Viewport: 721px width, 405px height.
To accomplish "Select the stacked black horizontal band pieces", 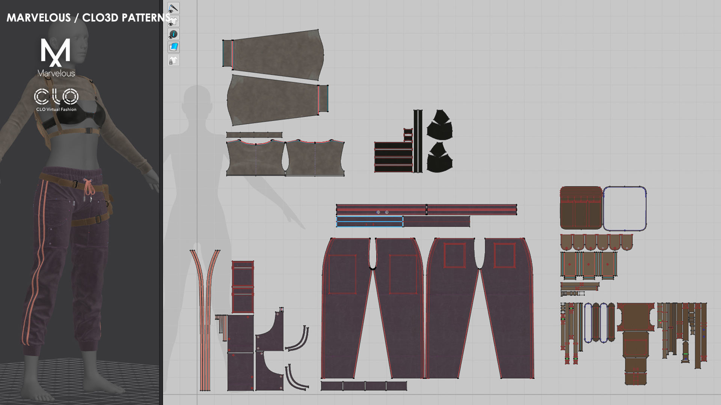I will [x=394, y=157].
